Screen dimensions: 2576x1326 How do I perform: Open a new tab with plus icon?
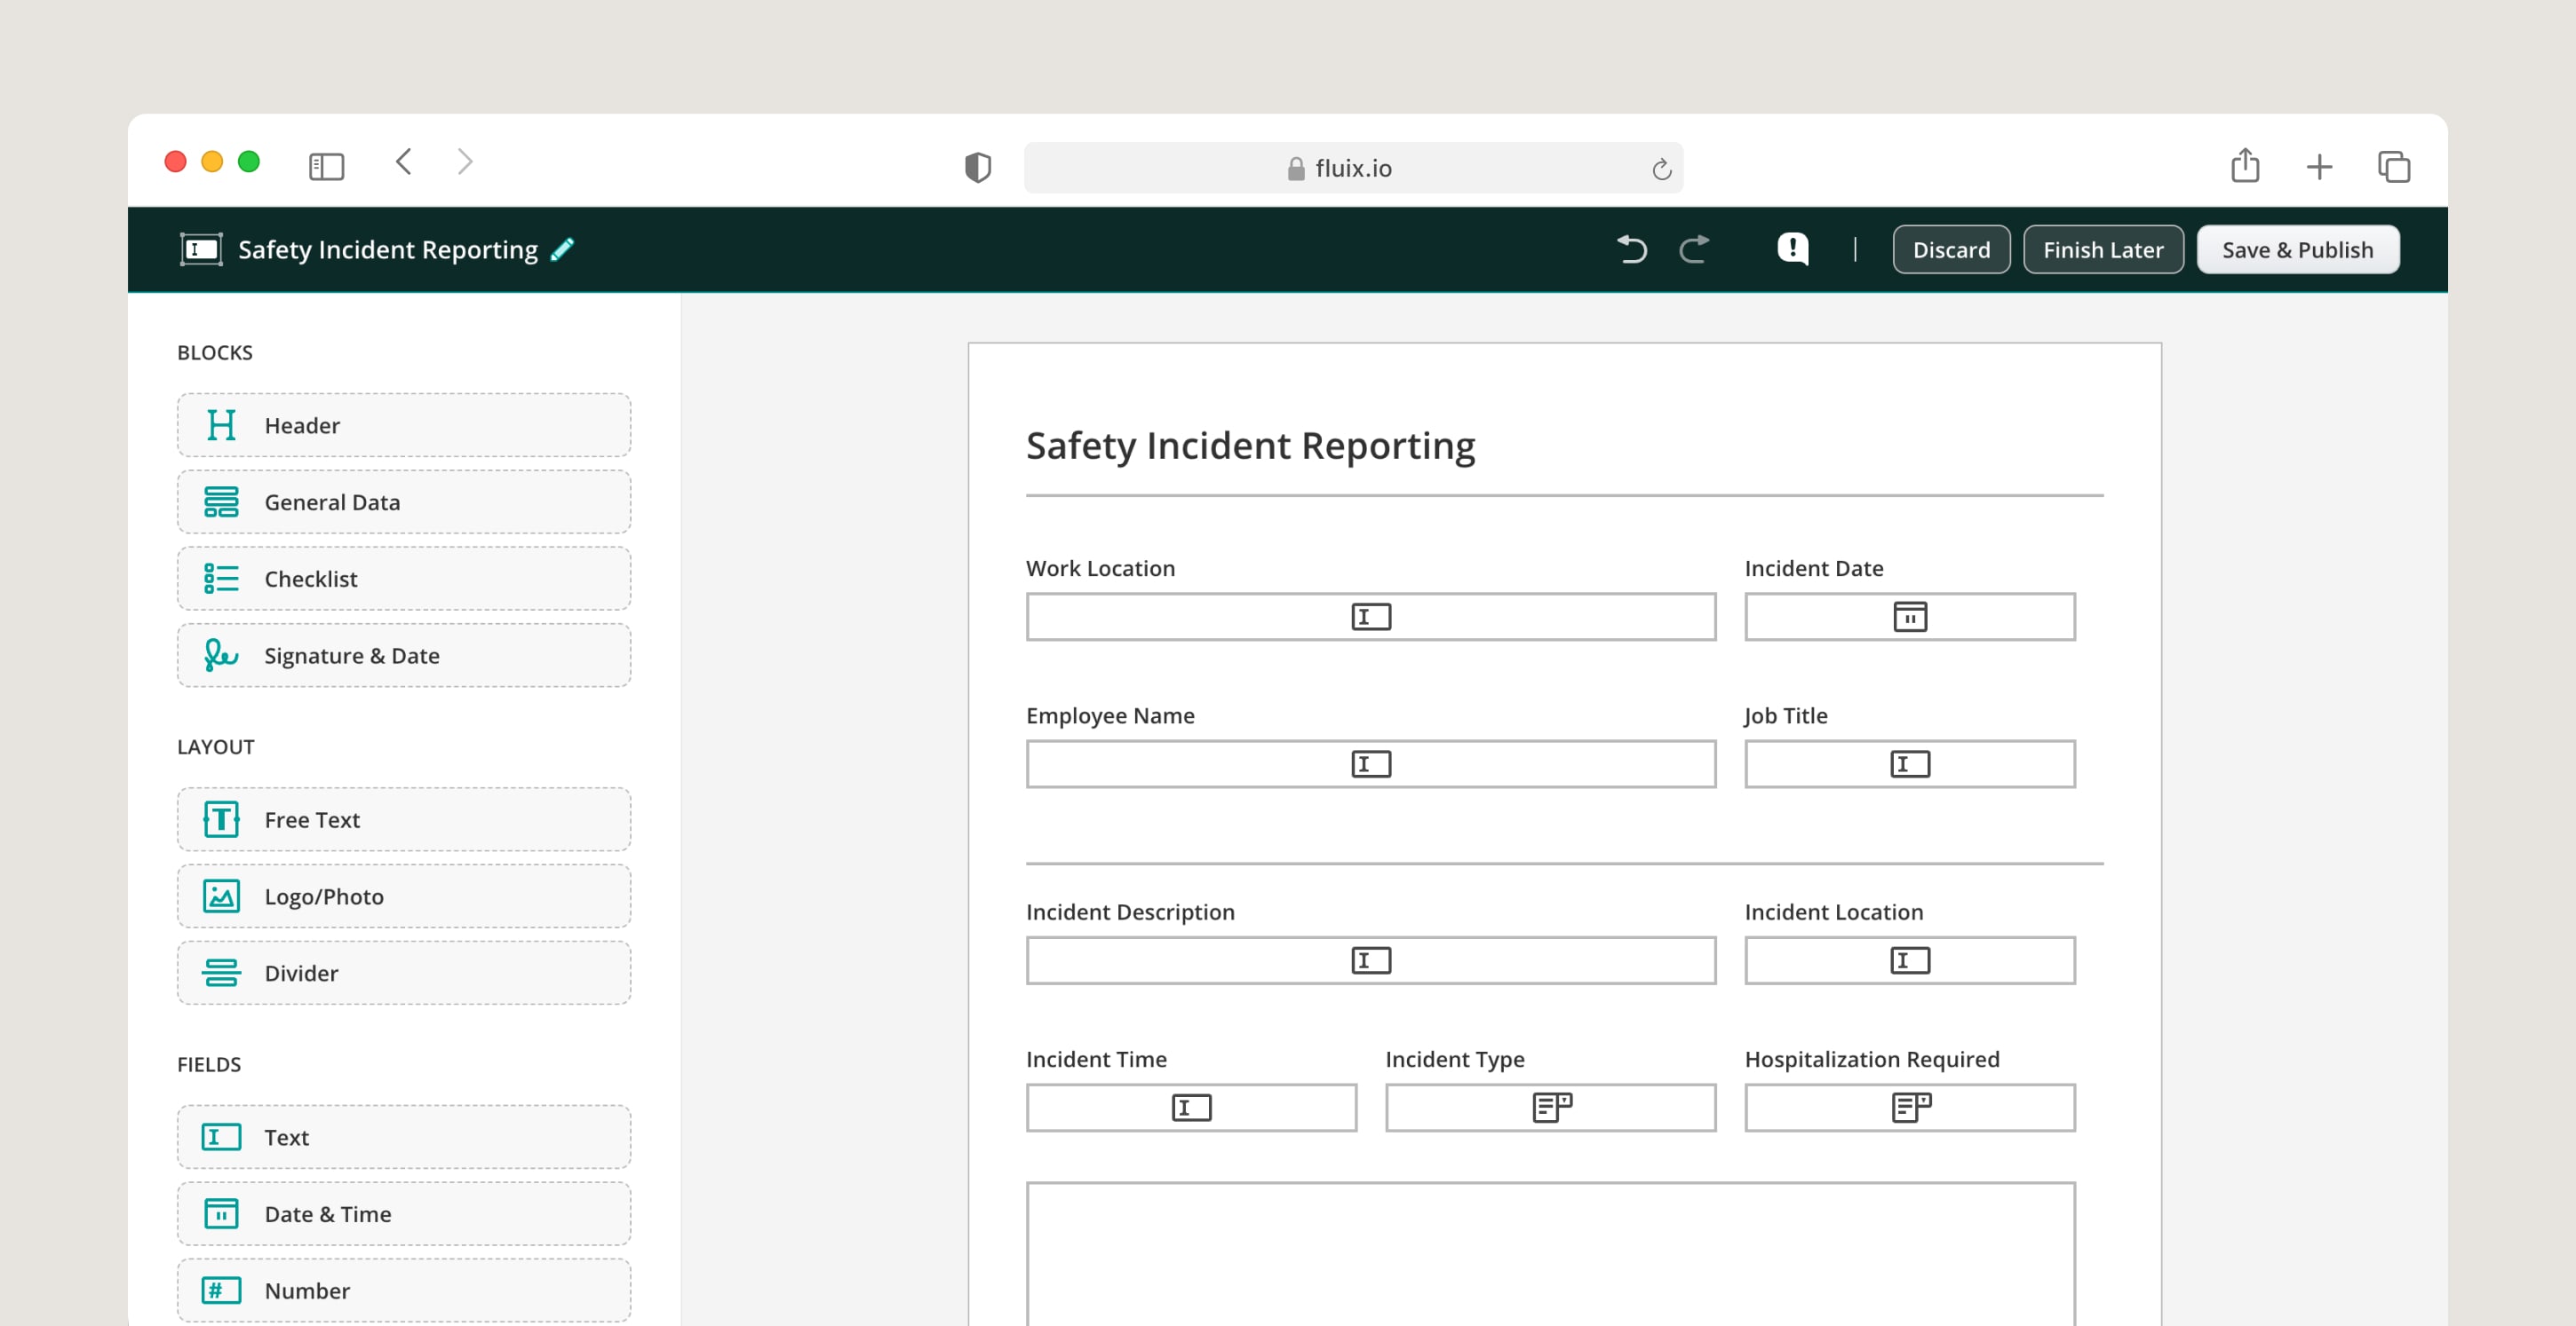point(2319,167)
